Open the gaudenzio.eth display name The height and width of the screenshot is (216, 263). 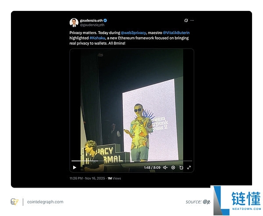pos(91,21)
